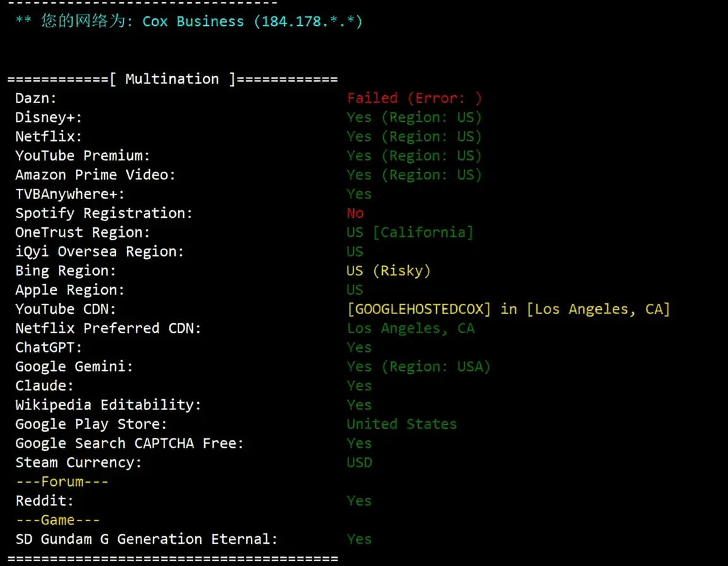This screenshot has width=728, height=566.
Task: Click the Reddit: label
Action: pyautogui.click(x=45, y=501)
